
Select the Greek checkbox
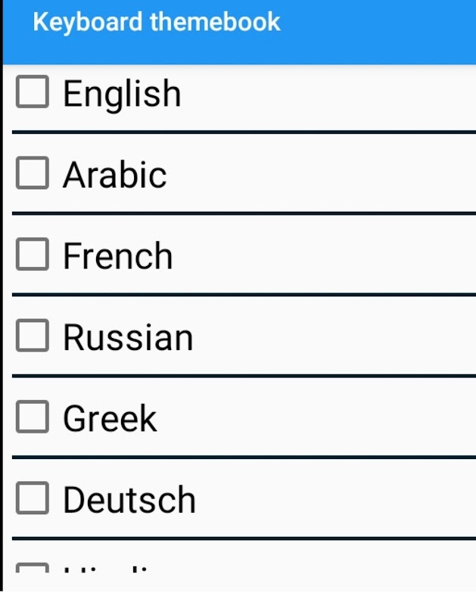click(x=33, y=417)
